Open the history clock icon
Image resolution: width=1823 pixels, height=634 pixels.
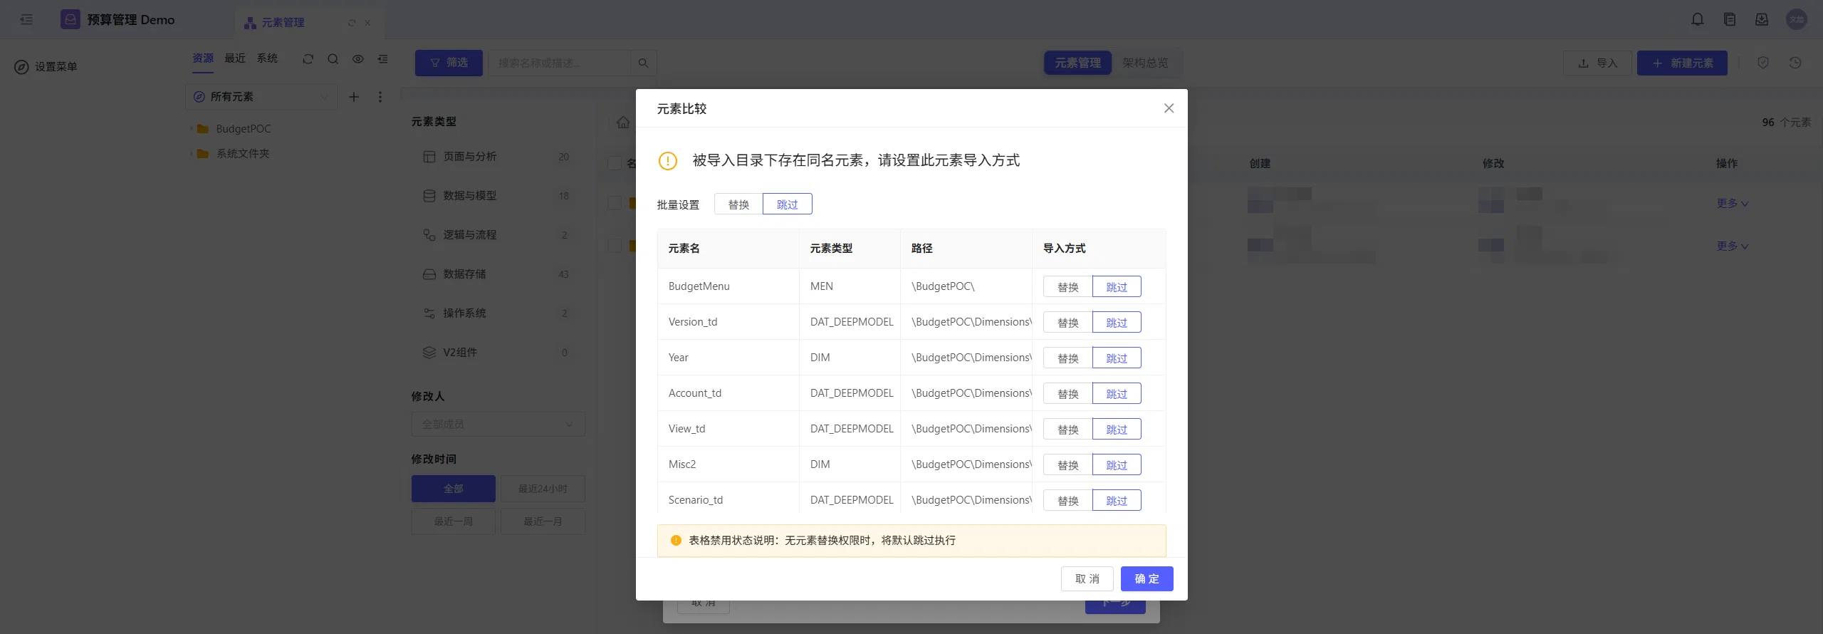click(x=1795, y=63)
